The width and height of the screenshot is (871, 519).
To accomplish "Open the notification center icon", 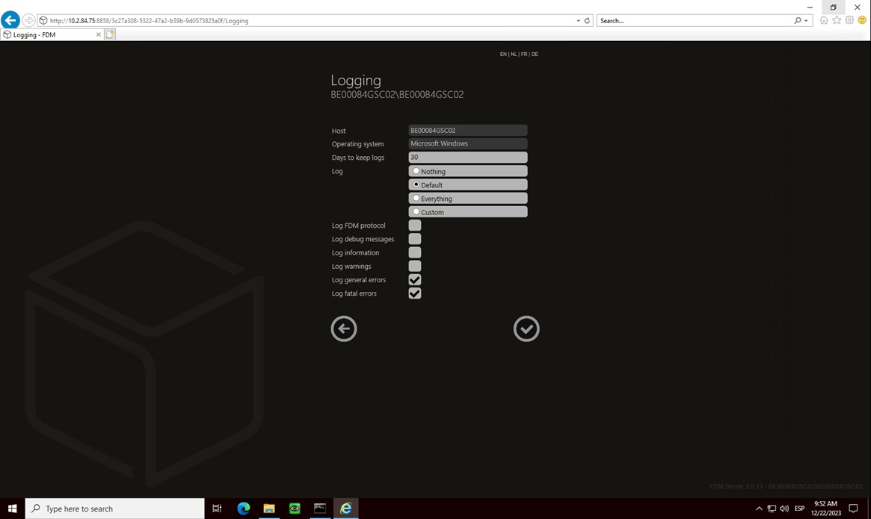I will [x=854, y=509].
